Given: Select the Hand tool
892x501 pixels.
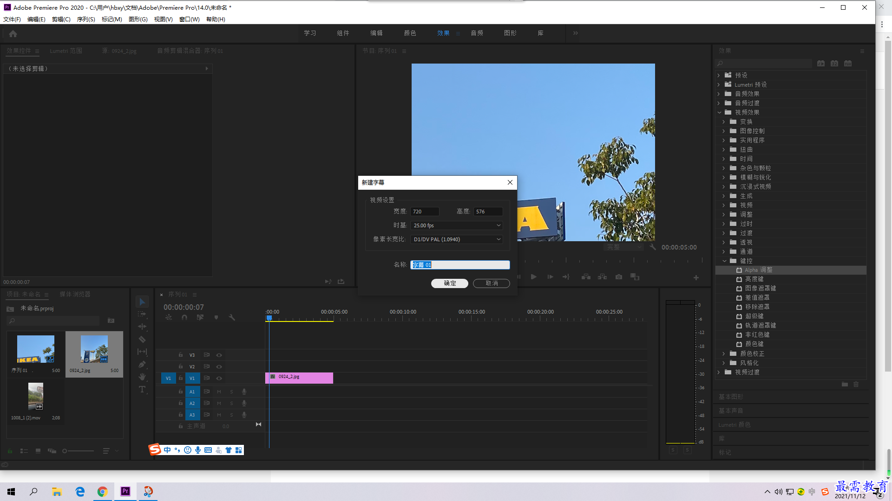Looking at the screenshot, I should pyautogui.click(x=142, y=377).
